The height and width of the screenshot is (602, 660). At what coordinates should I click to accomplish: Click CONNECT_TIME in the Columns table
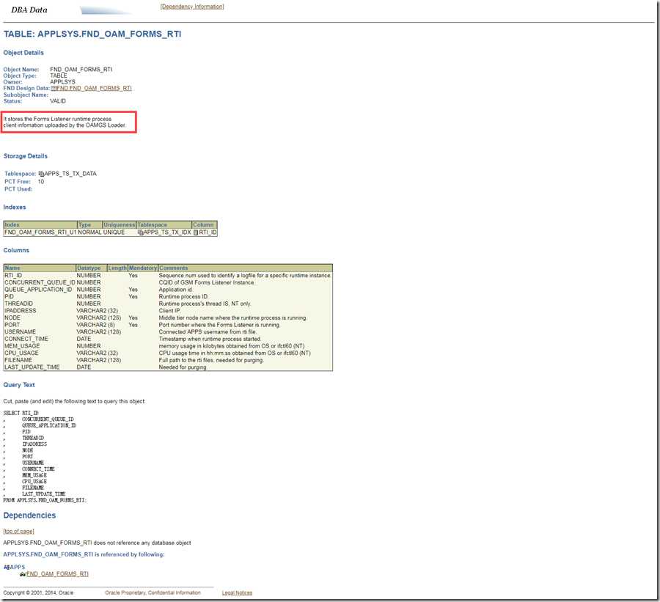26,339
